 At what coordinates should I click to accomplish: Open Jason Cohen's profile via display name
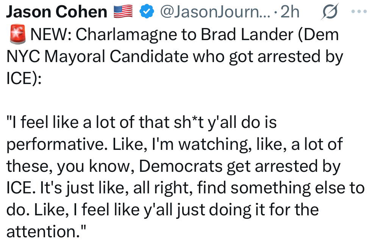coord(57,12)
